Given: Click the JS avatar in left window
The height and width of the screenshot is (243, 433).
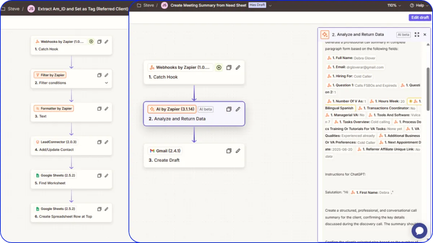Looking at the screenshot, I should [x=31, y=9].
